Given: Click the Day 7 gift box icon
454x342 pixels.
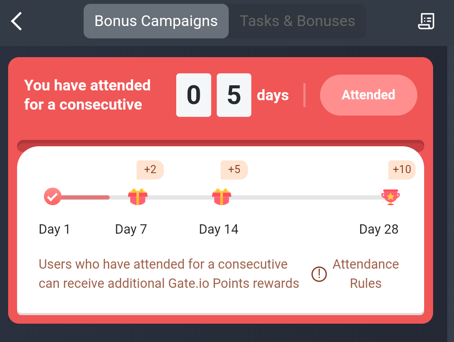Looking at the screenshot, I should point(138,197).
